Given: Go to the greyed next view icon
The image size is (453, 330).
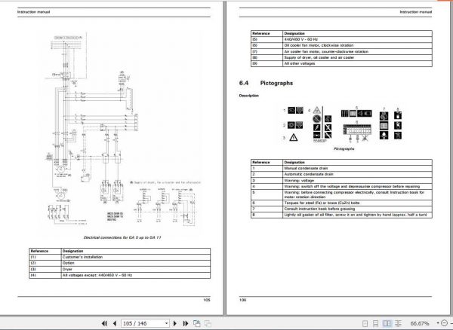Looking at the screenshot, I should [x=208, y=323].
